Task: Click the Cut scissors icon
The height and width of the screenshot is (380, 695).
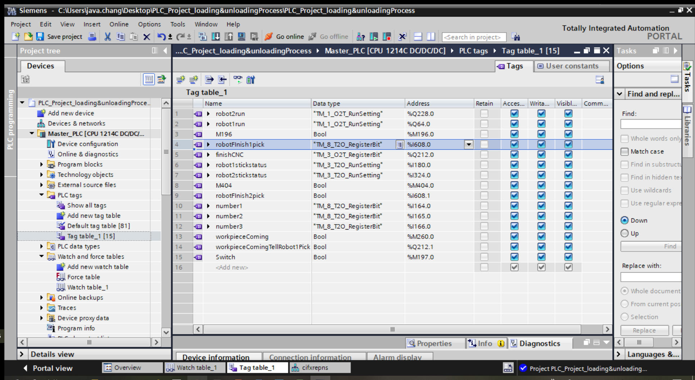Action: pyautogui.click(x=107, y=37)
